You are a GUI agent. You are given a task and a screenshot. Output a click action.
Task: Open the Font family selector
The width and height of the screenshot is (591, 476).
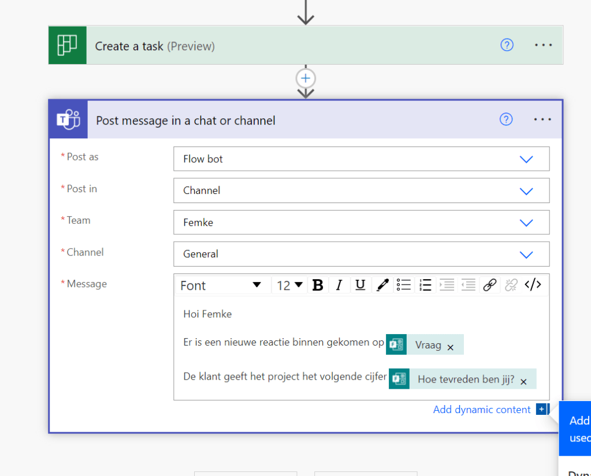[x=221, y=285]
